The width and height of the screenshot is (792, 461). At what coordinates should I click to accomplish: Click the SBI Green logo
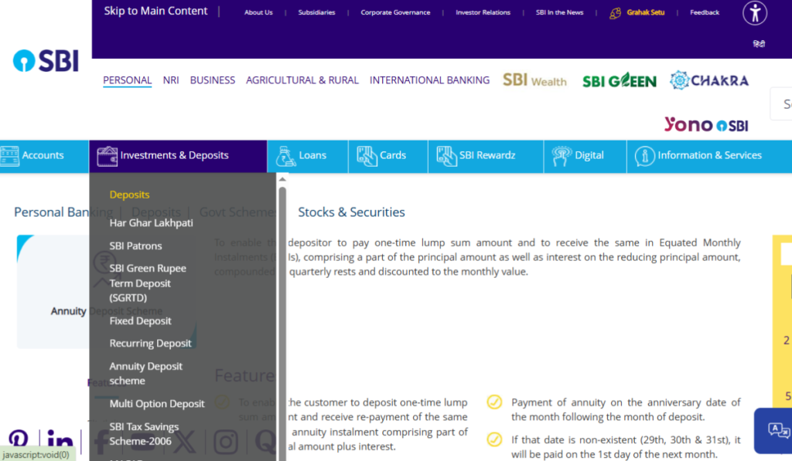pos(619,80)
